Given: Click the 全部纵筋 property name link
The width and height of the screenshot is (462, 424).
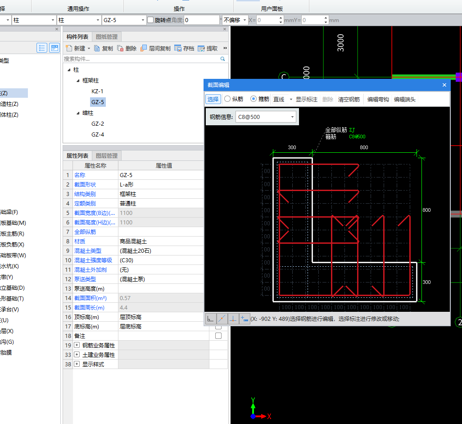Looking at the screenshot, I should click(85, 232).
